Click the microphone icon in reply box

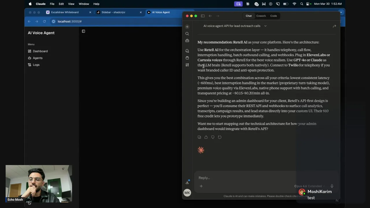pyautogui.click(x=332, y=186)
